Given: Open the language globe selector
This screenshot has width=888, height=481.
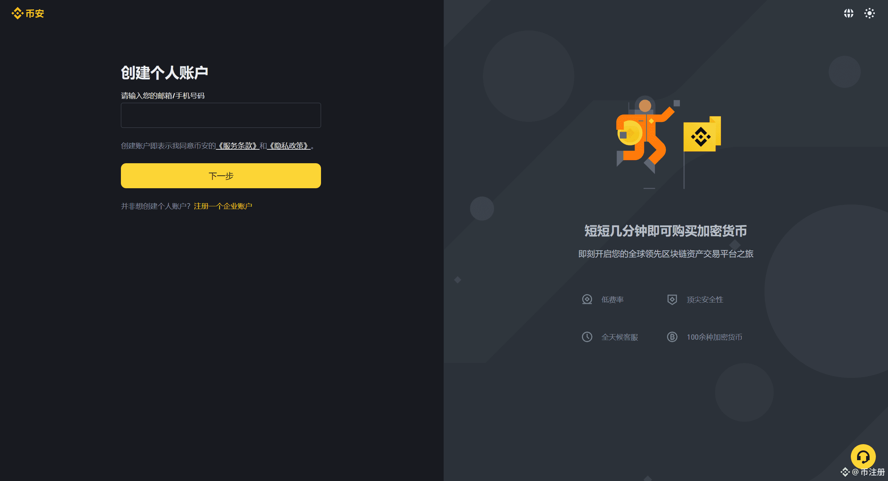Looking at the screenshot, I should (x=849, y=14).
